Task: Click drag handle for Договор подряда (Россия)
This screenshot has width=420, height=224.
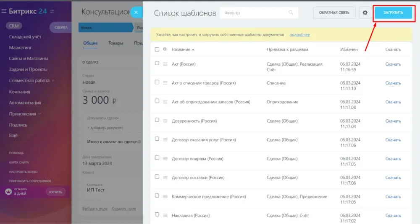Action: pos(165,159)
